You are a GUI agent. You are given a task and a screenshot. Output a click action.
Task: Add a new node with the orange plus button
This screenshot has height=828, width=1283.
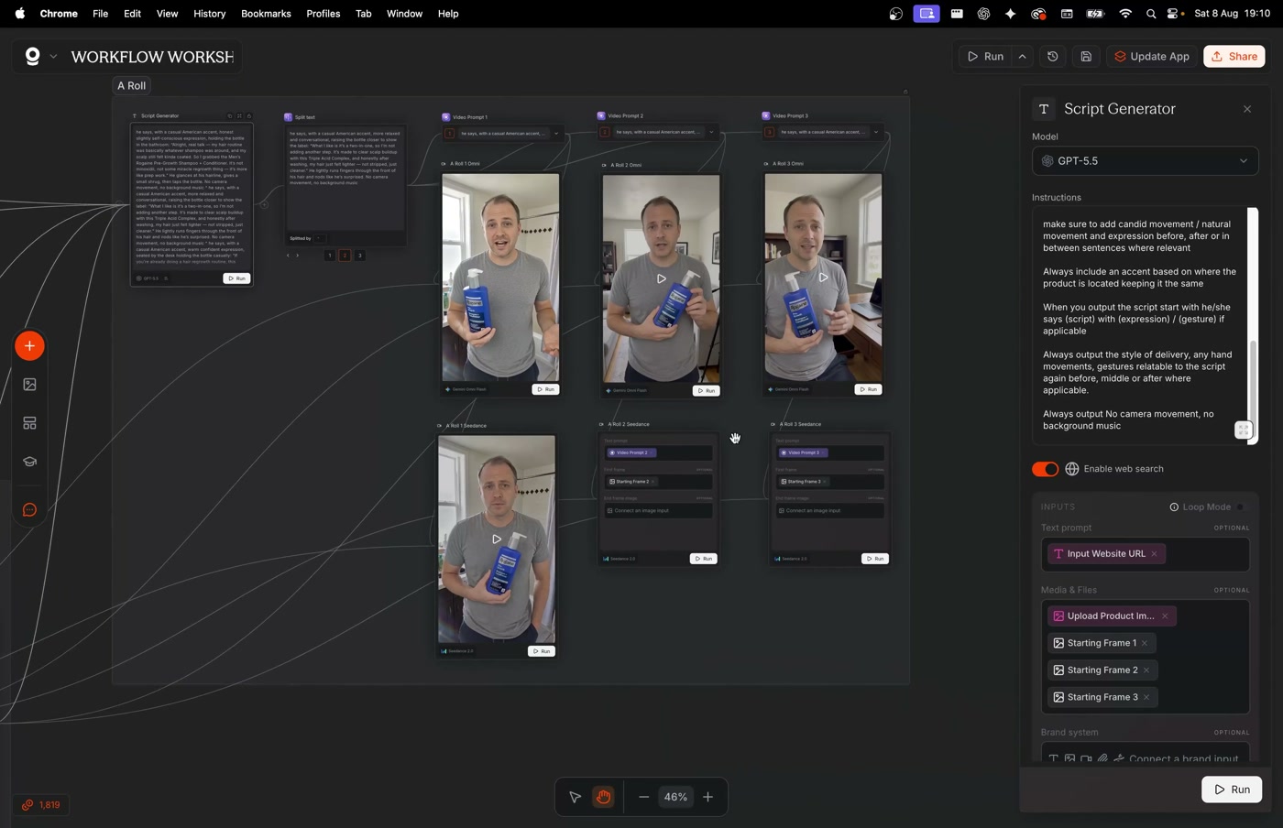coord(29,346)
